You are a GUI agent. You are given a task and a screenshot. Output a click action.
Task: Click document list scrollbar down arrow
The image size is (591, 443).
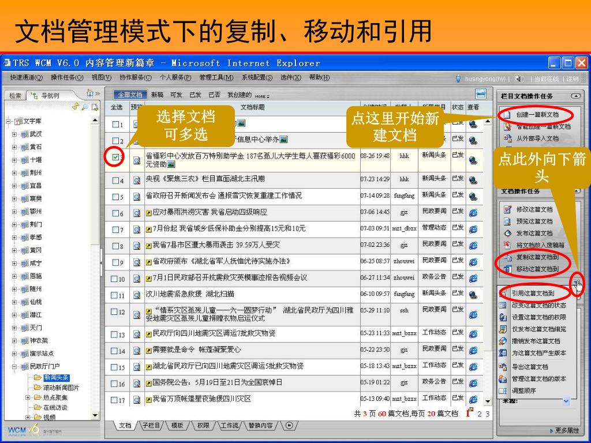tap(487, 401)
